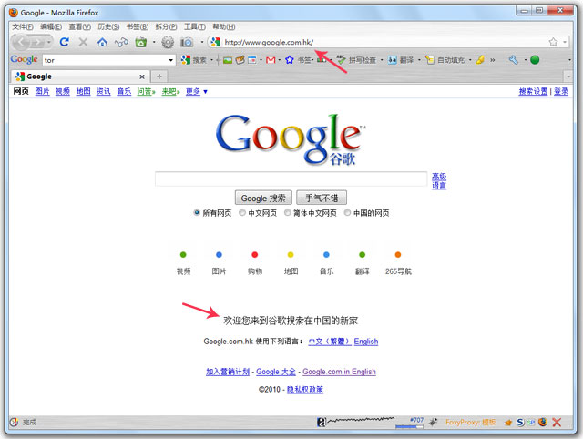The height and width of the screenshot is (439, 583).
Task: Click the FoxyProxy status bar label
Action: click(470, 422)
